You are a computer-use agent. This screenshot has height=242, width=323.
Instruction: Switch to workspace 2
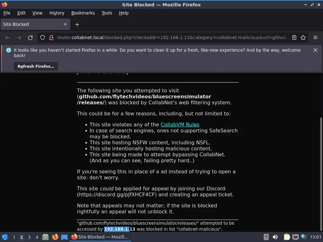coord(22,237)
